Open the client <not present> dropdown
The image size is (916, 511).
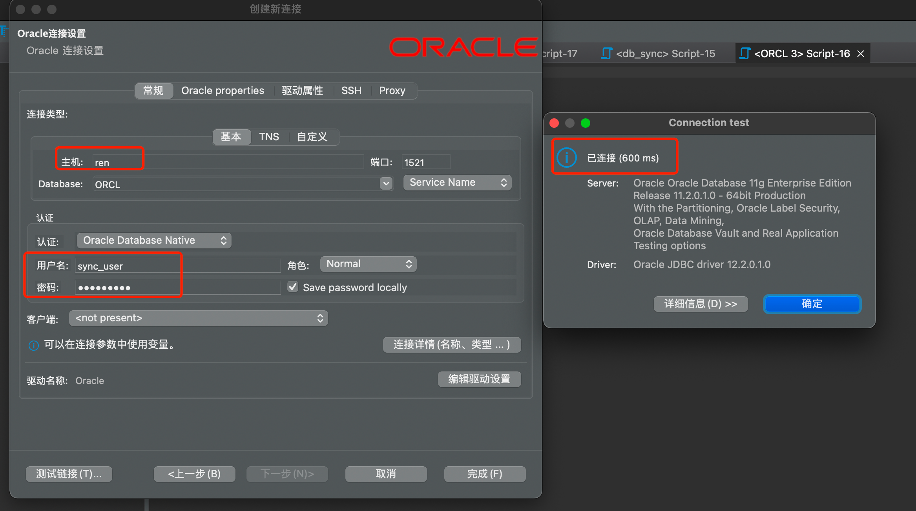tap(198, 318)
